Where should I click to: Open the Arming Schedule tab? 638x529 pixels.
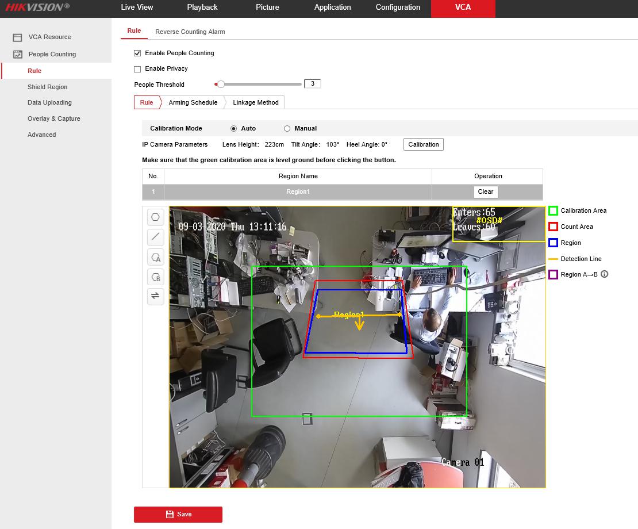193,102
